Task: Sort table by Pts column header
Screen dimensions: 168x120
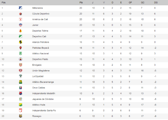Action: point(81,2)
